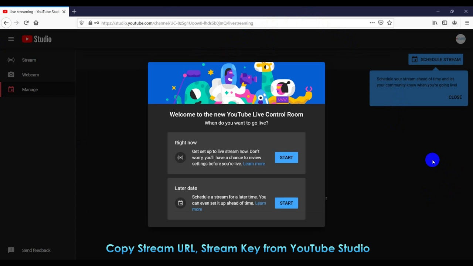Open the YouTube Studio hamburger menu
473x266 pixels.
(x=11, y=39)
